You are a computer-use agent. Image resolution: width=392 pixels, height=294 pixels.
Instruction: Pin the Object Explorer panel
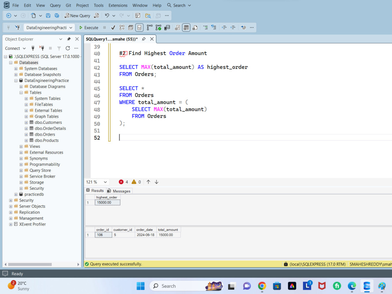click(69, 39)
